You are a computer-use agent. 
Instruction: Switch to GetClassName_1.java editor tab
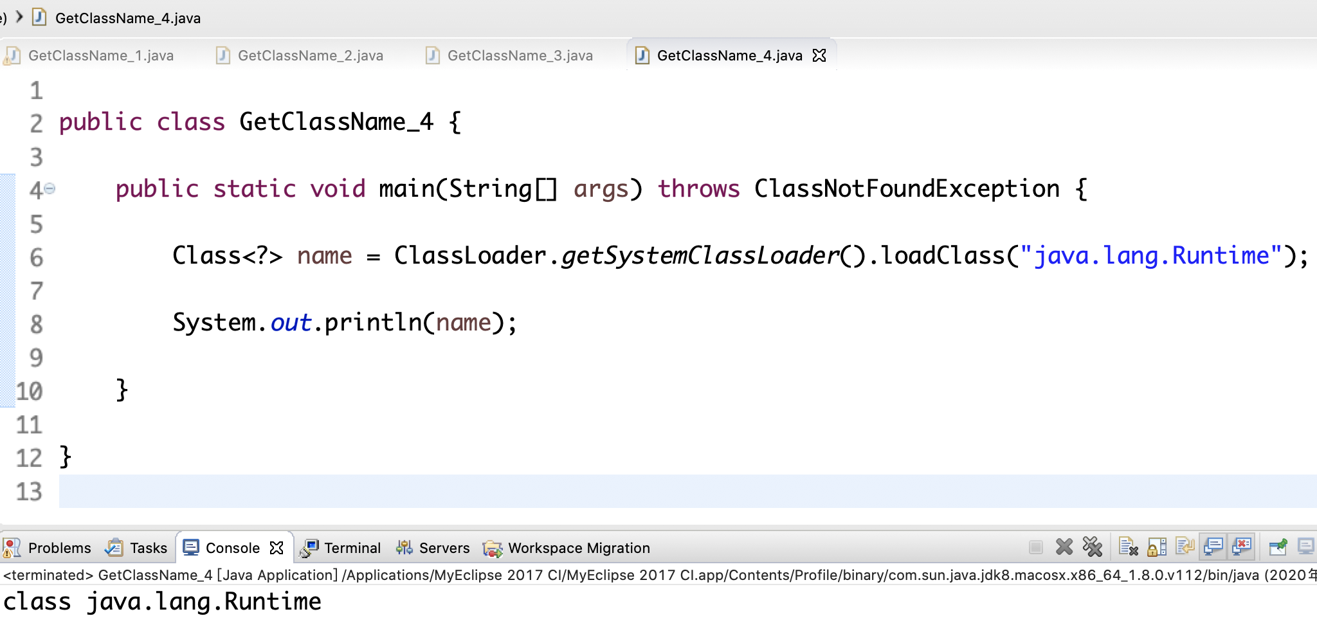[90, 55]
